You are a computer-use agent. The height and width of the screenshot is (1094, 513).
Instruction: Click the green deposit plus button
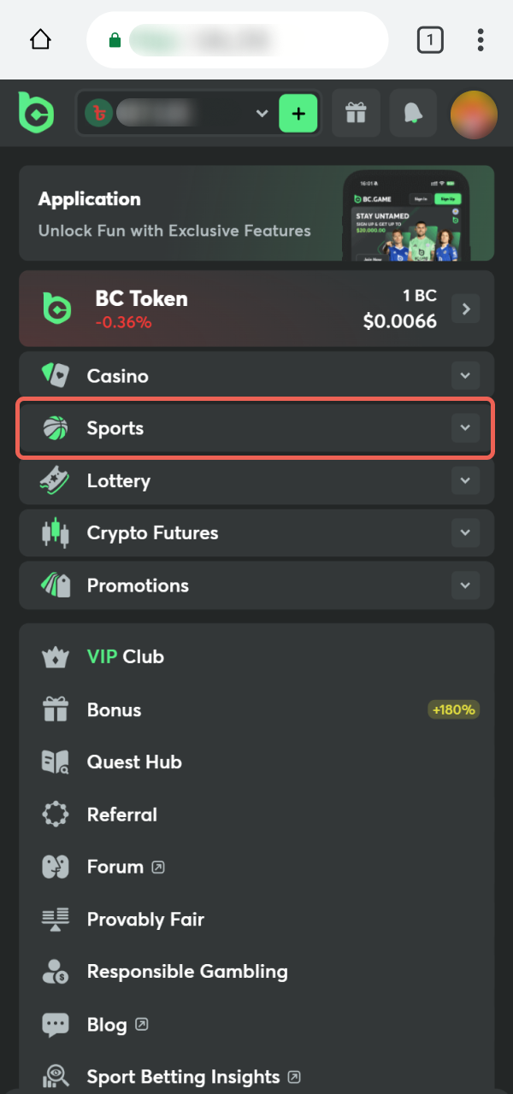click(x=298, y=112)
